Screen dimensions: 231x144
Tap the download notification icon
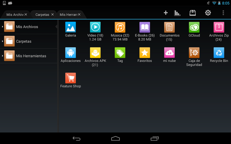click(4, 3)
